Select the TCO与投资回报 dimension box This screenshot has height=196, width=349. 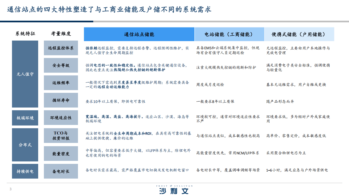coord(61,136)
